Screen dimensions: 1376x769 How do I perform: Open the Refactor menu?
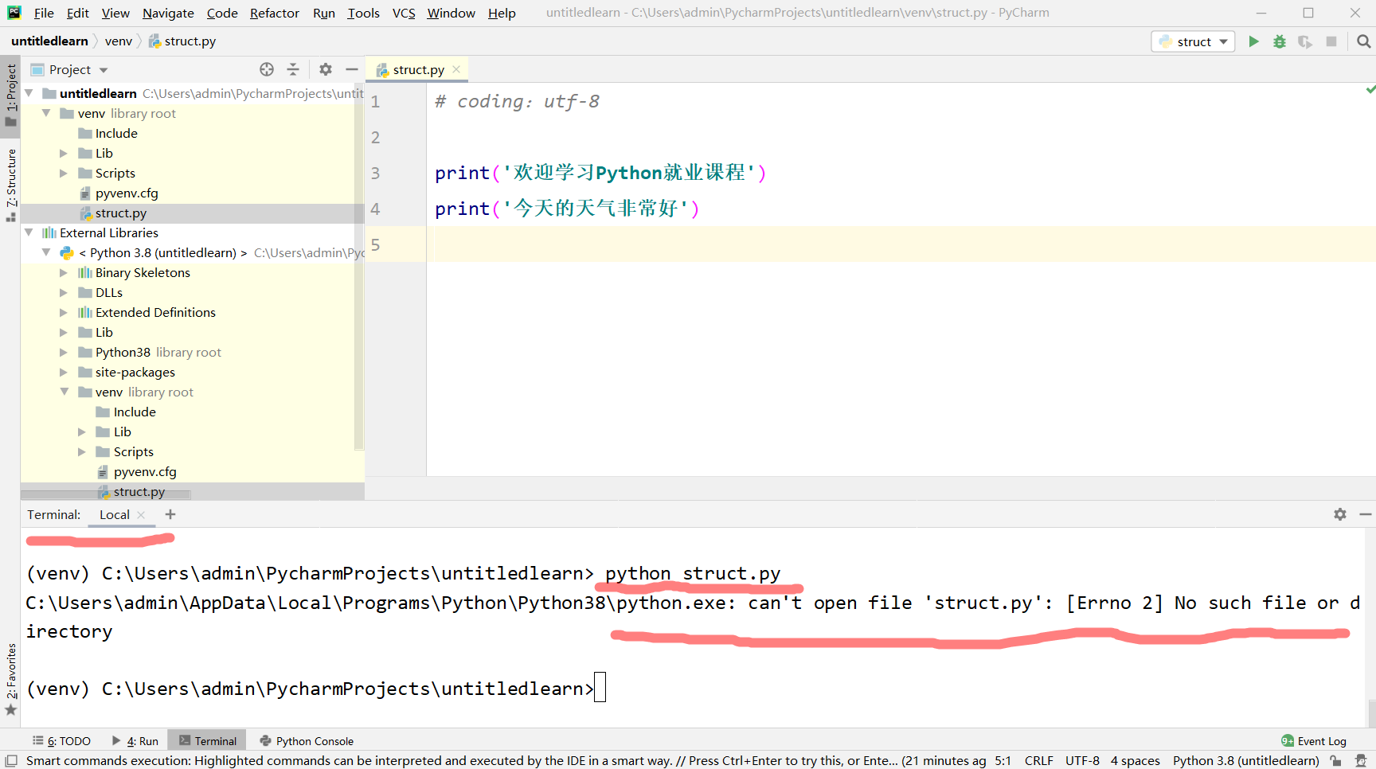tap(275, 13)
